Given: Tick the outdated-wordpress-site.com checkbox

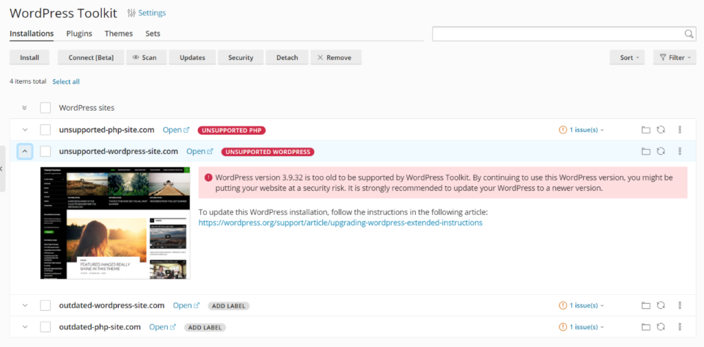Looking at the screenshot, I should pyautogui.click(x=45, y=305).
